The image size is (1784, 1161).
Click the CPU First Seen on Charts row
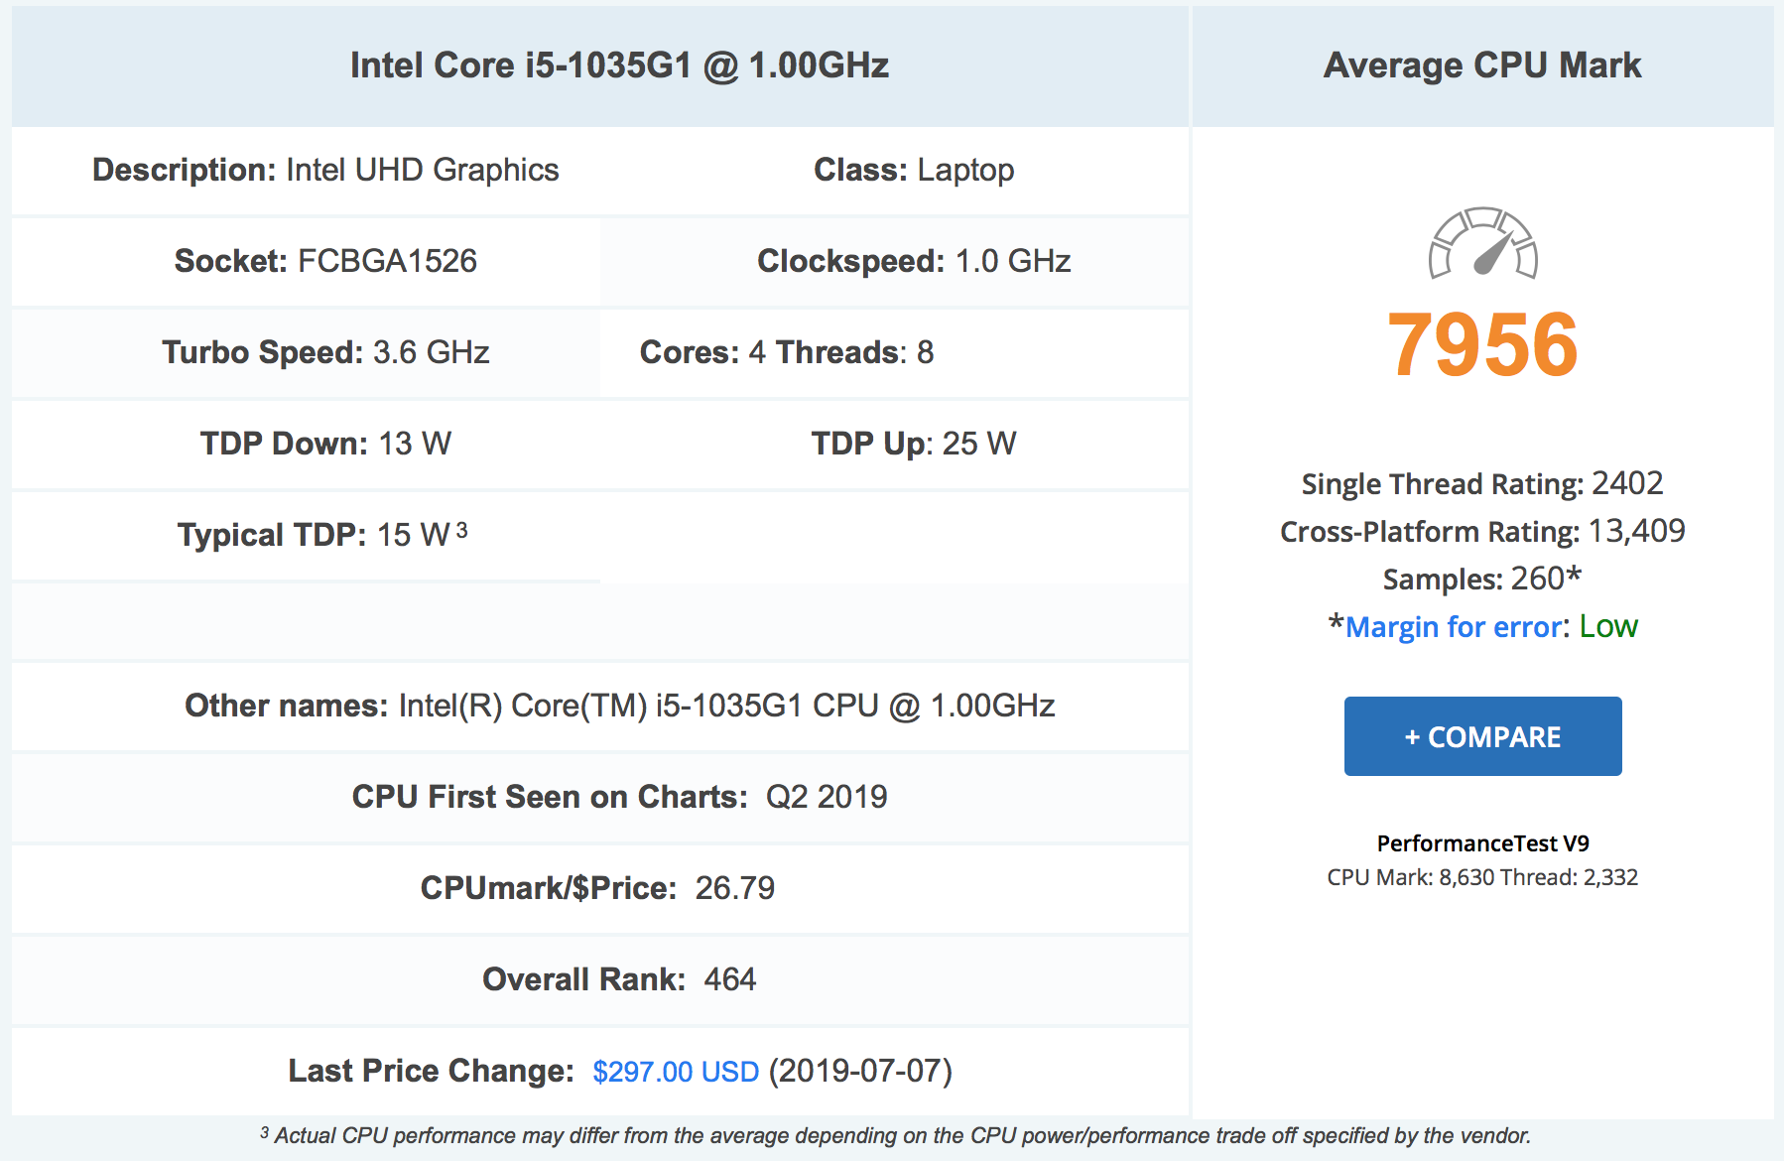(600, 797)
